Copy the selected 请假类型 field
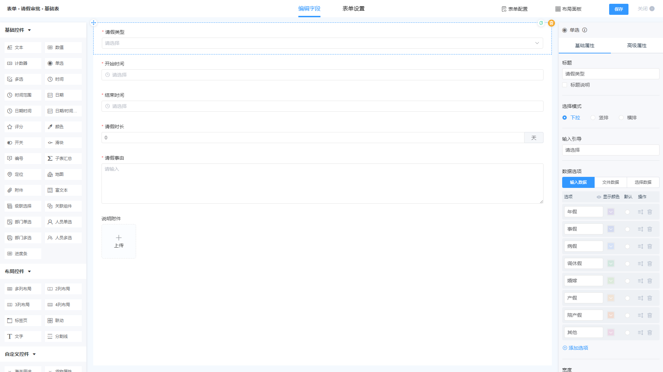Viewport: 663px width, 372px height. point(541,23)
